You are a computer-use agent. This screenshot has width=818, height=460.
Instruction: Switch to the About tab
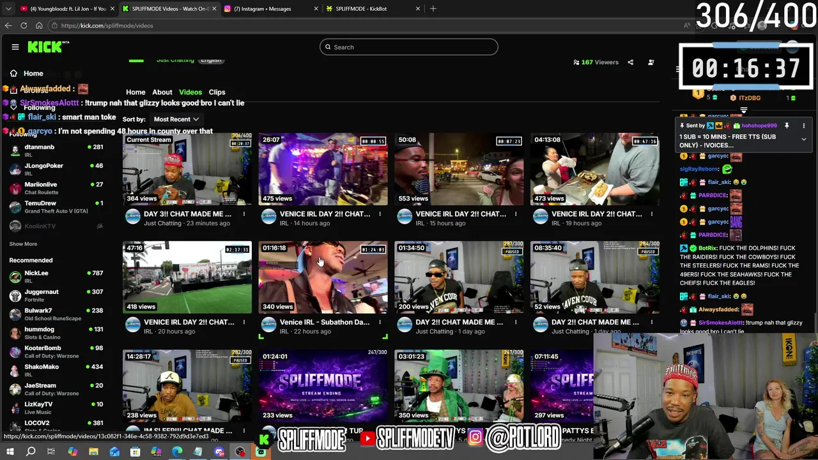pos(162,92)
